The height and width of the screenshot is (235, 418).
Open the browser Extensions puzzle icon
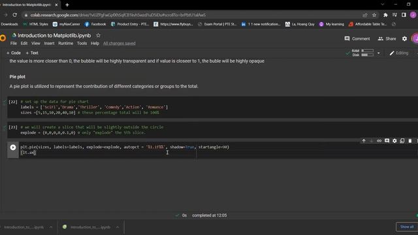pos(385,15)
